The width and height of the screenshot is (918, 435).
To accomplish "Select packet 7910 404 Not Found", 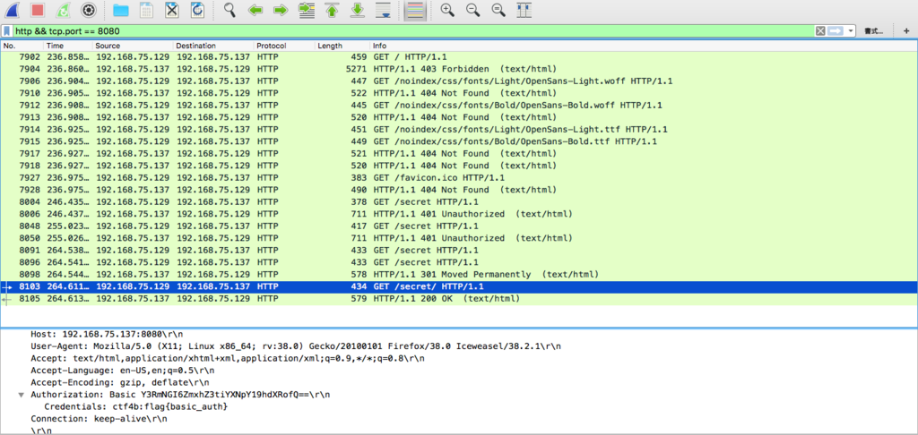I will pyautogui.click(x=458, y=93).
